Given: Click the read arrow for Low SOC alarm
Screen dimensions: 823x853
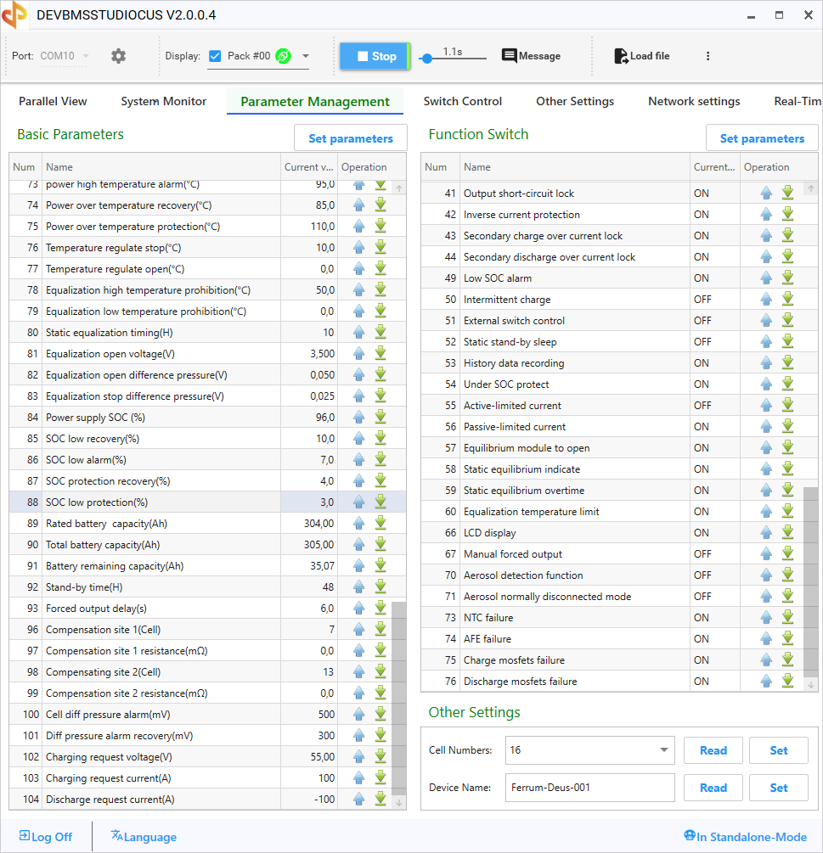Looking at the screenshot, I should (x=767, y=278).
